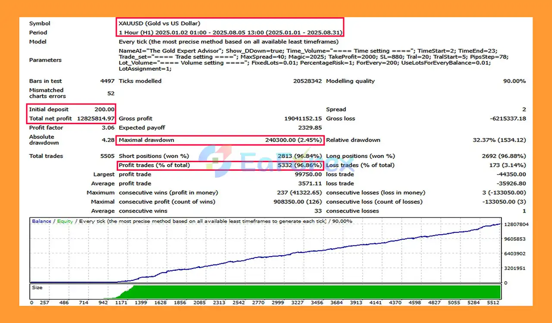Click the Total trades count 5505
The height and width of the screenshot is (323, 552).
coord(107,156)
